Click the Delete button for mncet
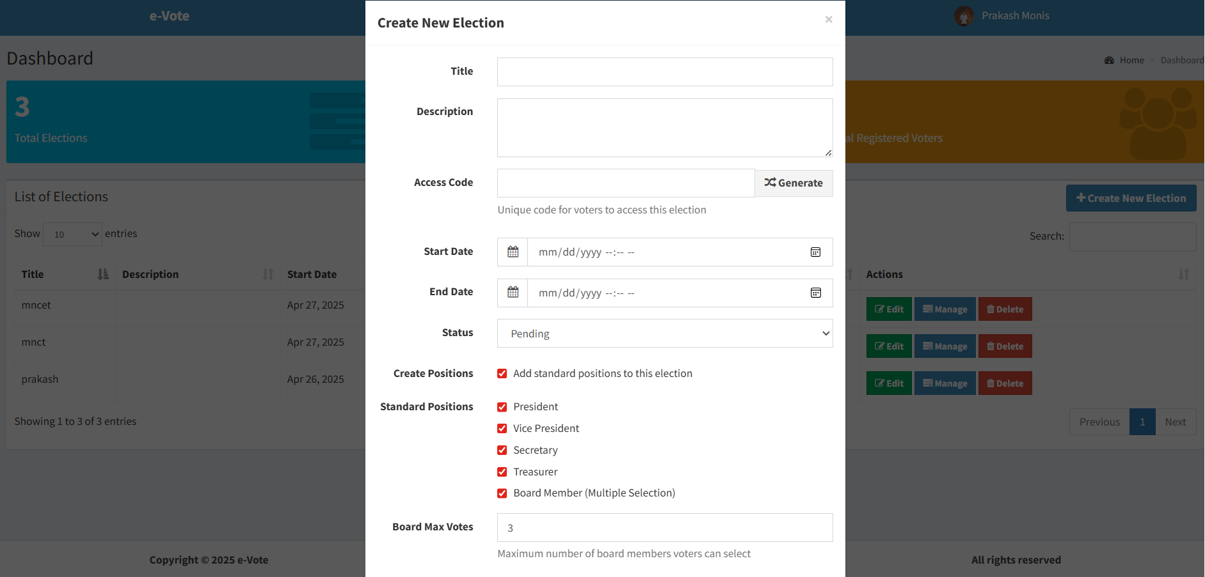Image resolution: width=1205 pixels, height=577 pixels. tap(1005, 309)
